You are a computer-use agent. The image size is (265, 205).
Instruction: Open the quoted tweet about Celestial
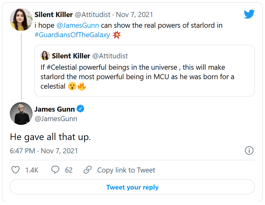pos(145,77)
